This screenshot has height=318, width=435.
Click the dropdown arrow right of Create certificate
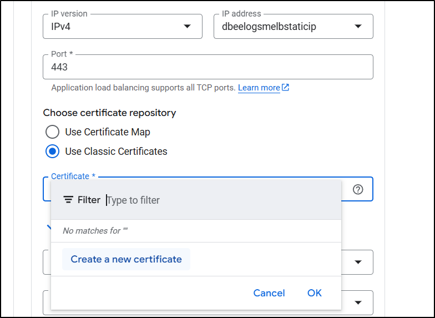pyautogui.click(x=358, y=262)
